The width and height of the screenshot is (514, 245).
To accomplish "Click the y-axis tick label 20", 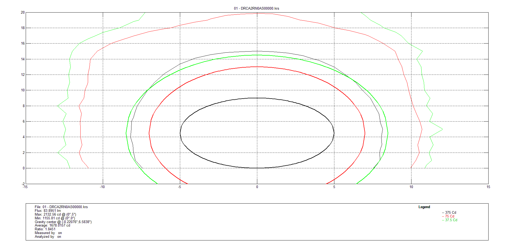I will tap(23, 13).
